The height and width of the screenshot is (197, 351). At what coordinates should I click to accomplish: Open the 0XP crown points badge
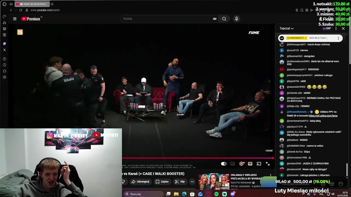327,28
